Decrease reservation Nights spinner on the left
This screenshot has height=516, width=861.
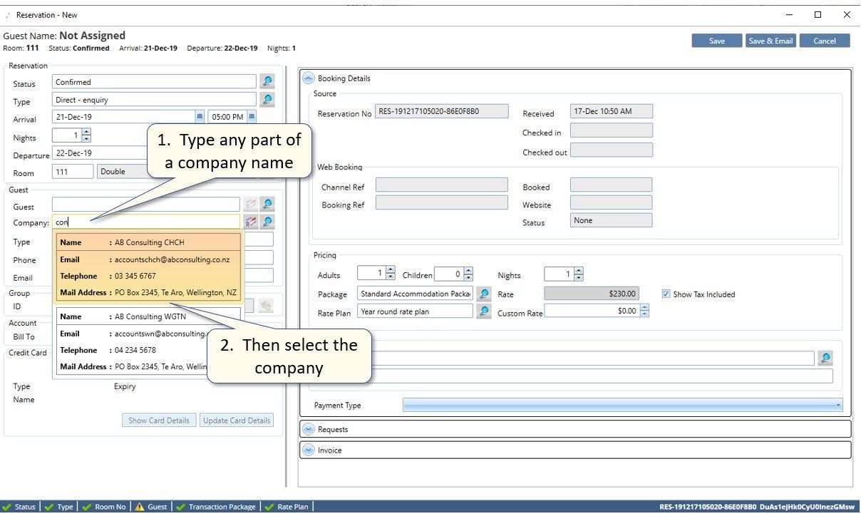pyautogui.click(x=86, y=138)
